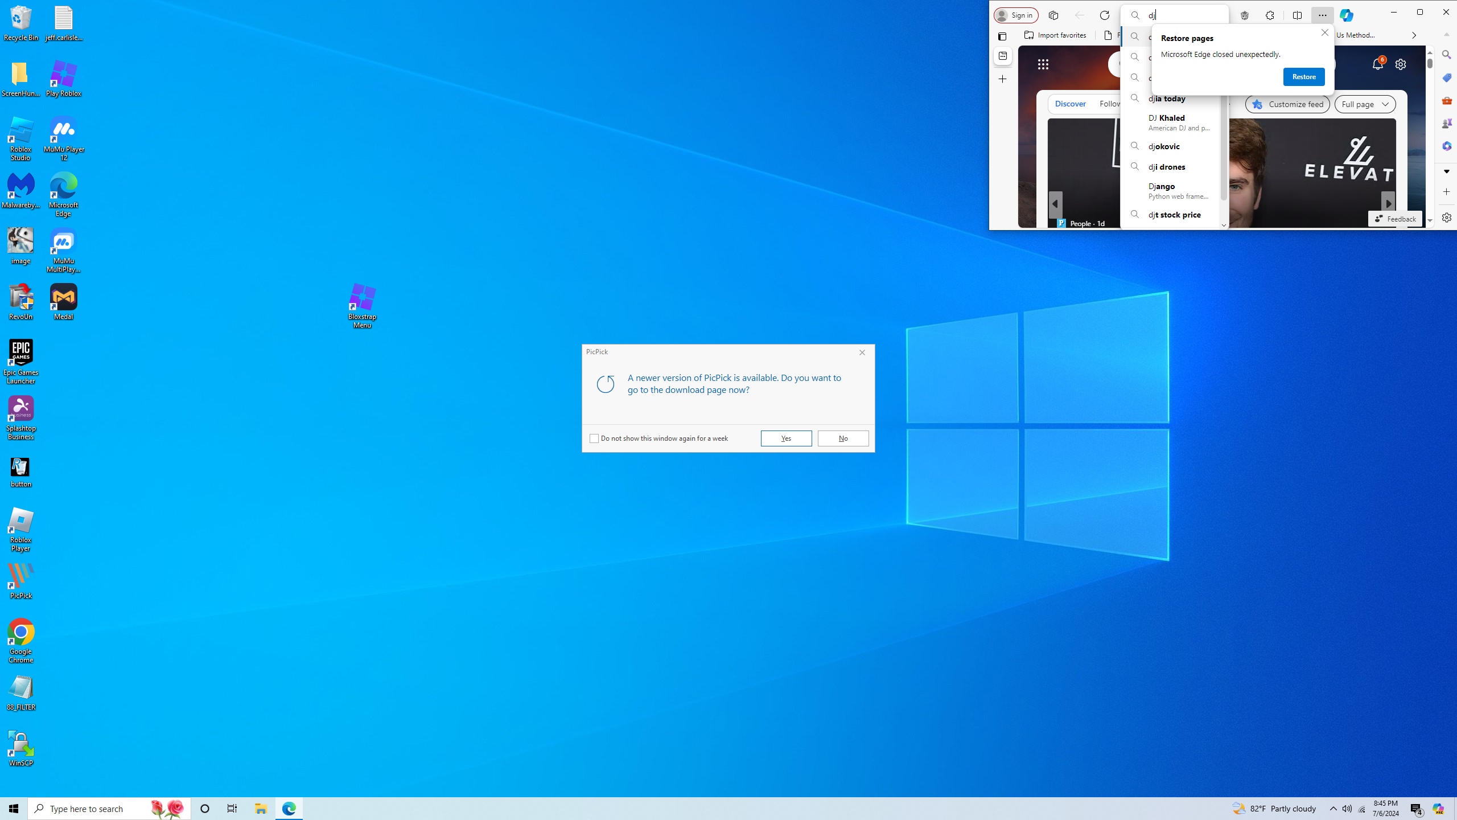Viewport: 1457px width, 820px height.
Task: Switch to the Discover tab
Action: point(1070,104)
